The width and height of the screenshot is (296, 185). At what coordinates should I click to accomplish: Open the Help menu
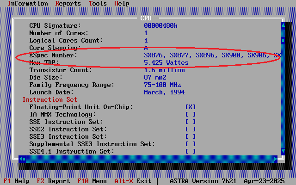point(122,3)
